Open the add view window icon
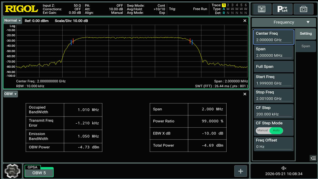Screen dimensions: 318x179 coord(262,9)
